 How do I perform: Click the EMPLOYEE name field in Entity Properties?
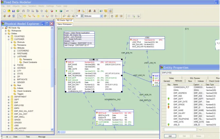190,73
